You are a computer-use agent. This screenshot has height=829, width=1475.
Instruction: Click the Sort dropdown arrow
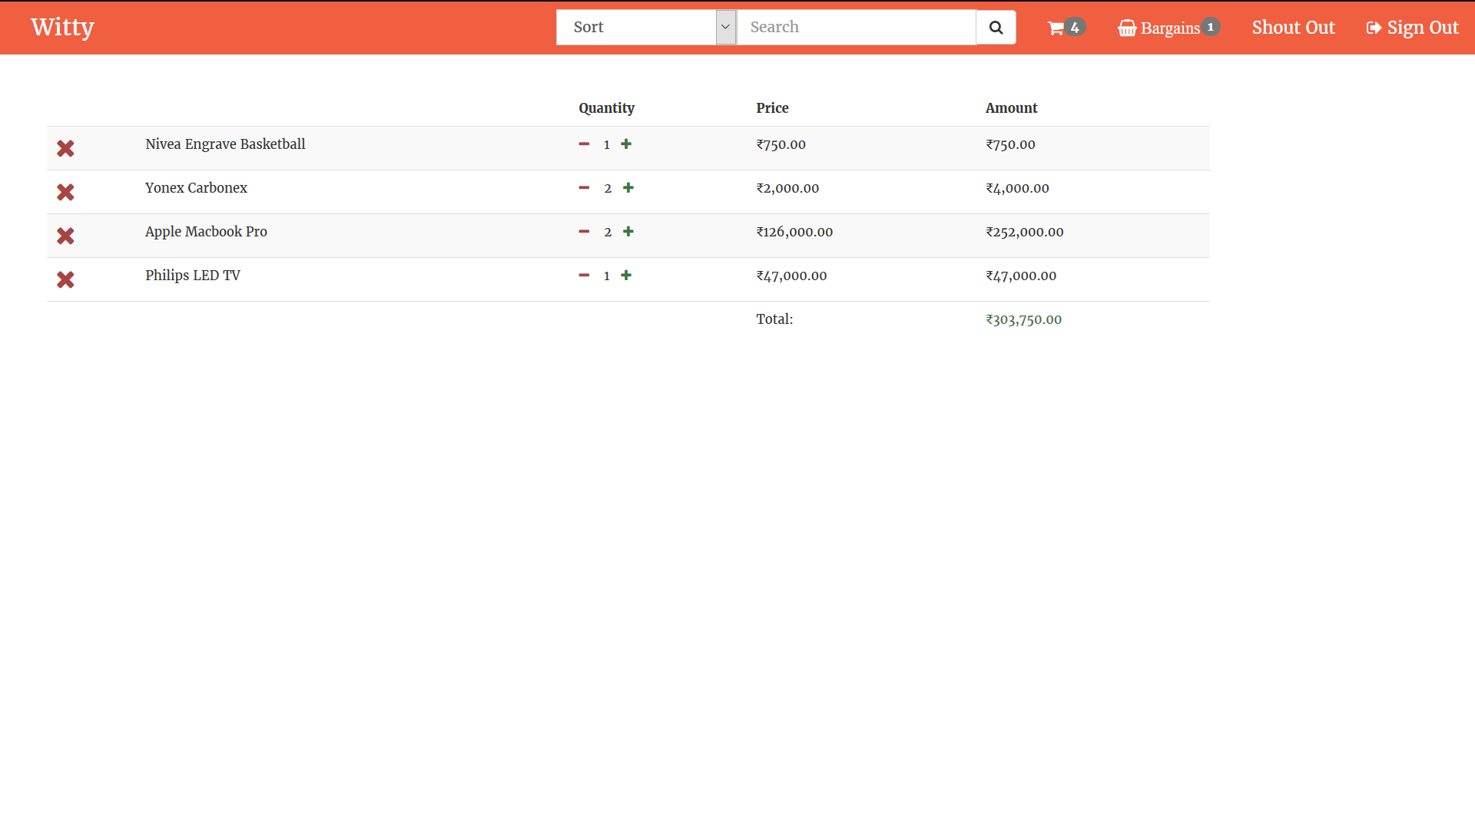[x=725, y=28]
